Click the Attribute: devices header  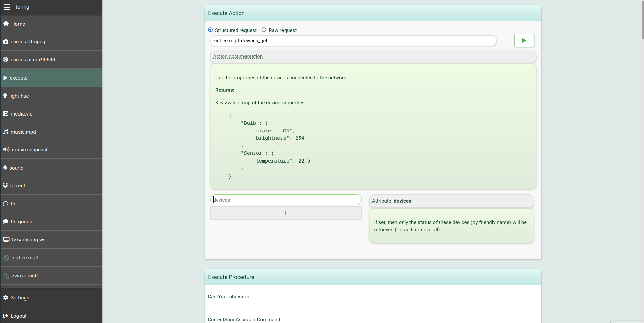(451, 201)
